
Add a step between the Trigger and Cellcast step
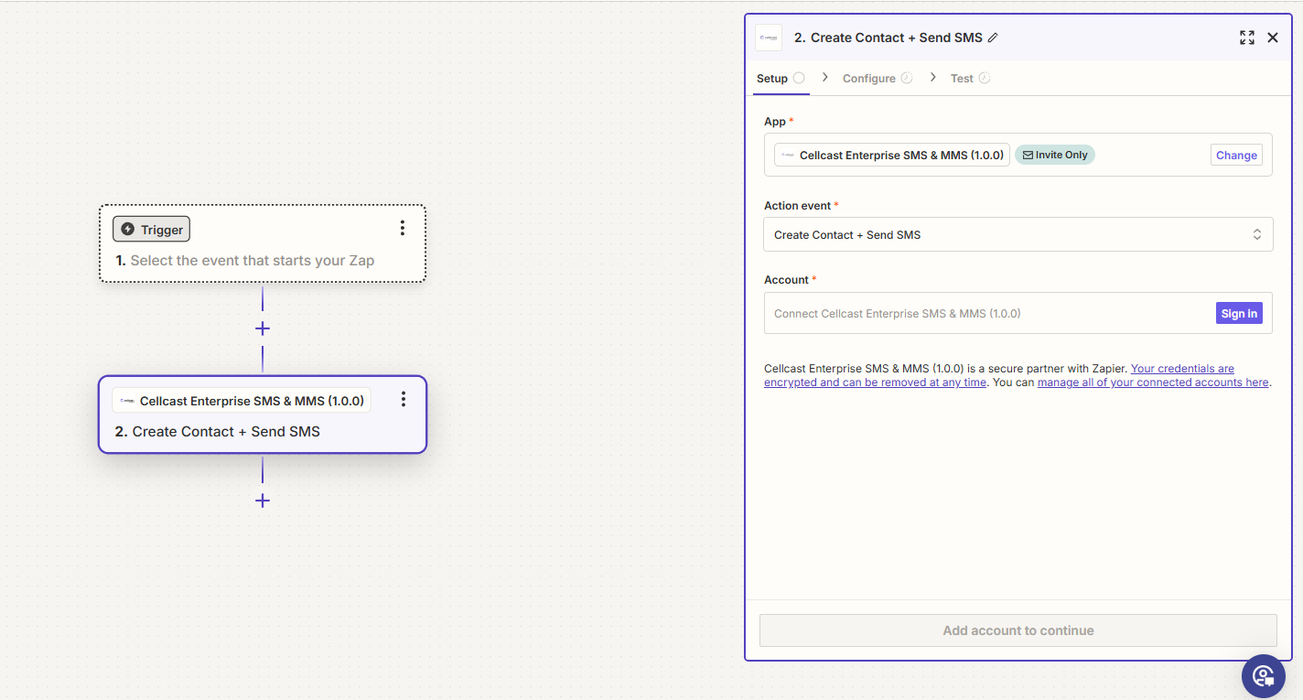pos(263,328)
